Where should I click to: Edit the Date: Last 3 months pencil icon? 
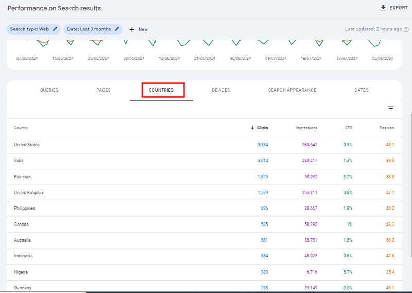(117, 29)
